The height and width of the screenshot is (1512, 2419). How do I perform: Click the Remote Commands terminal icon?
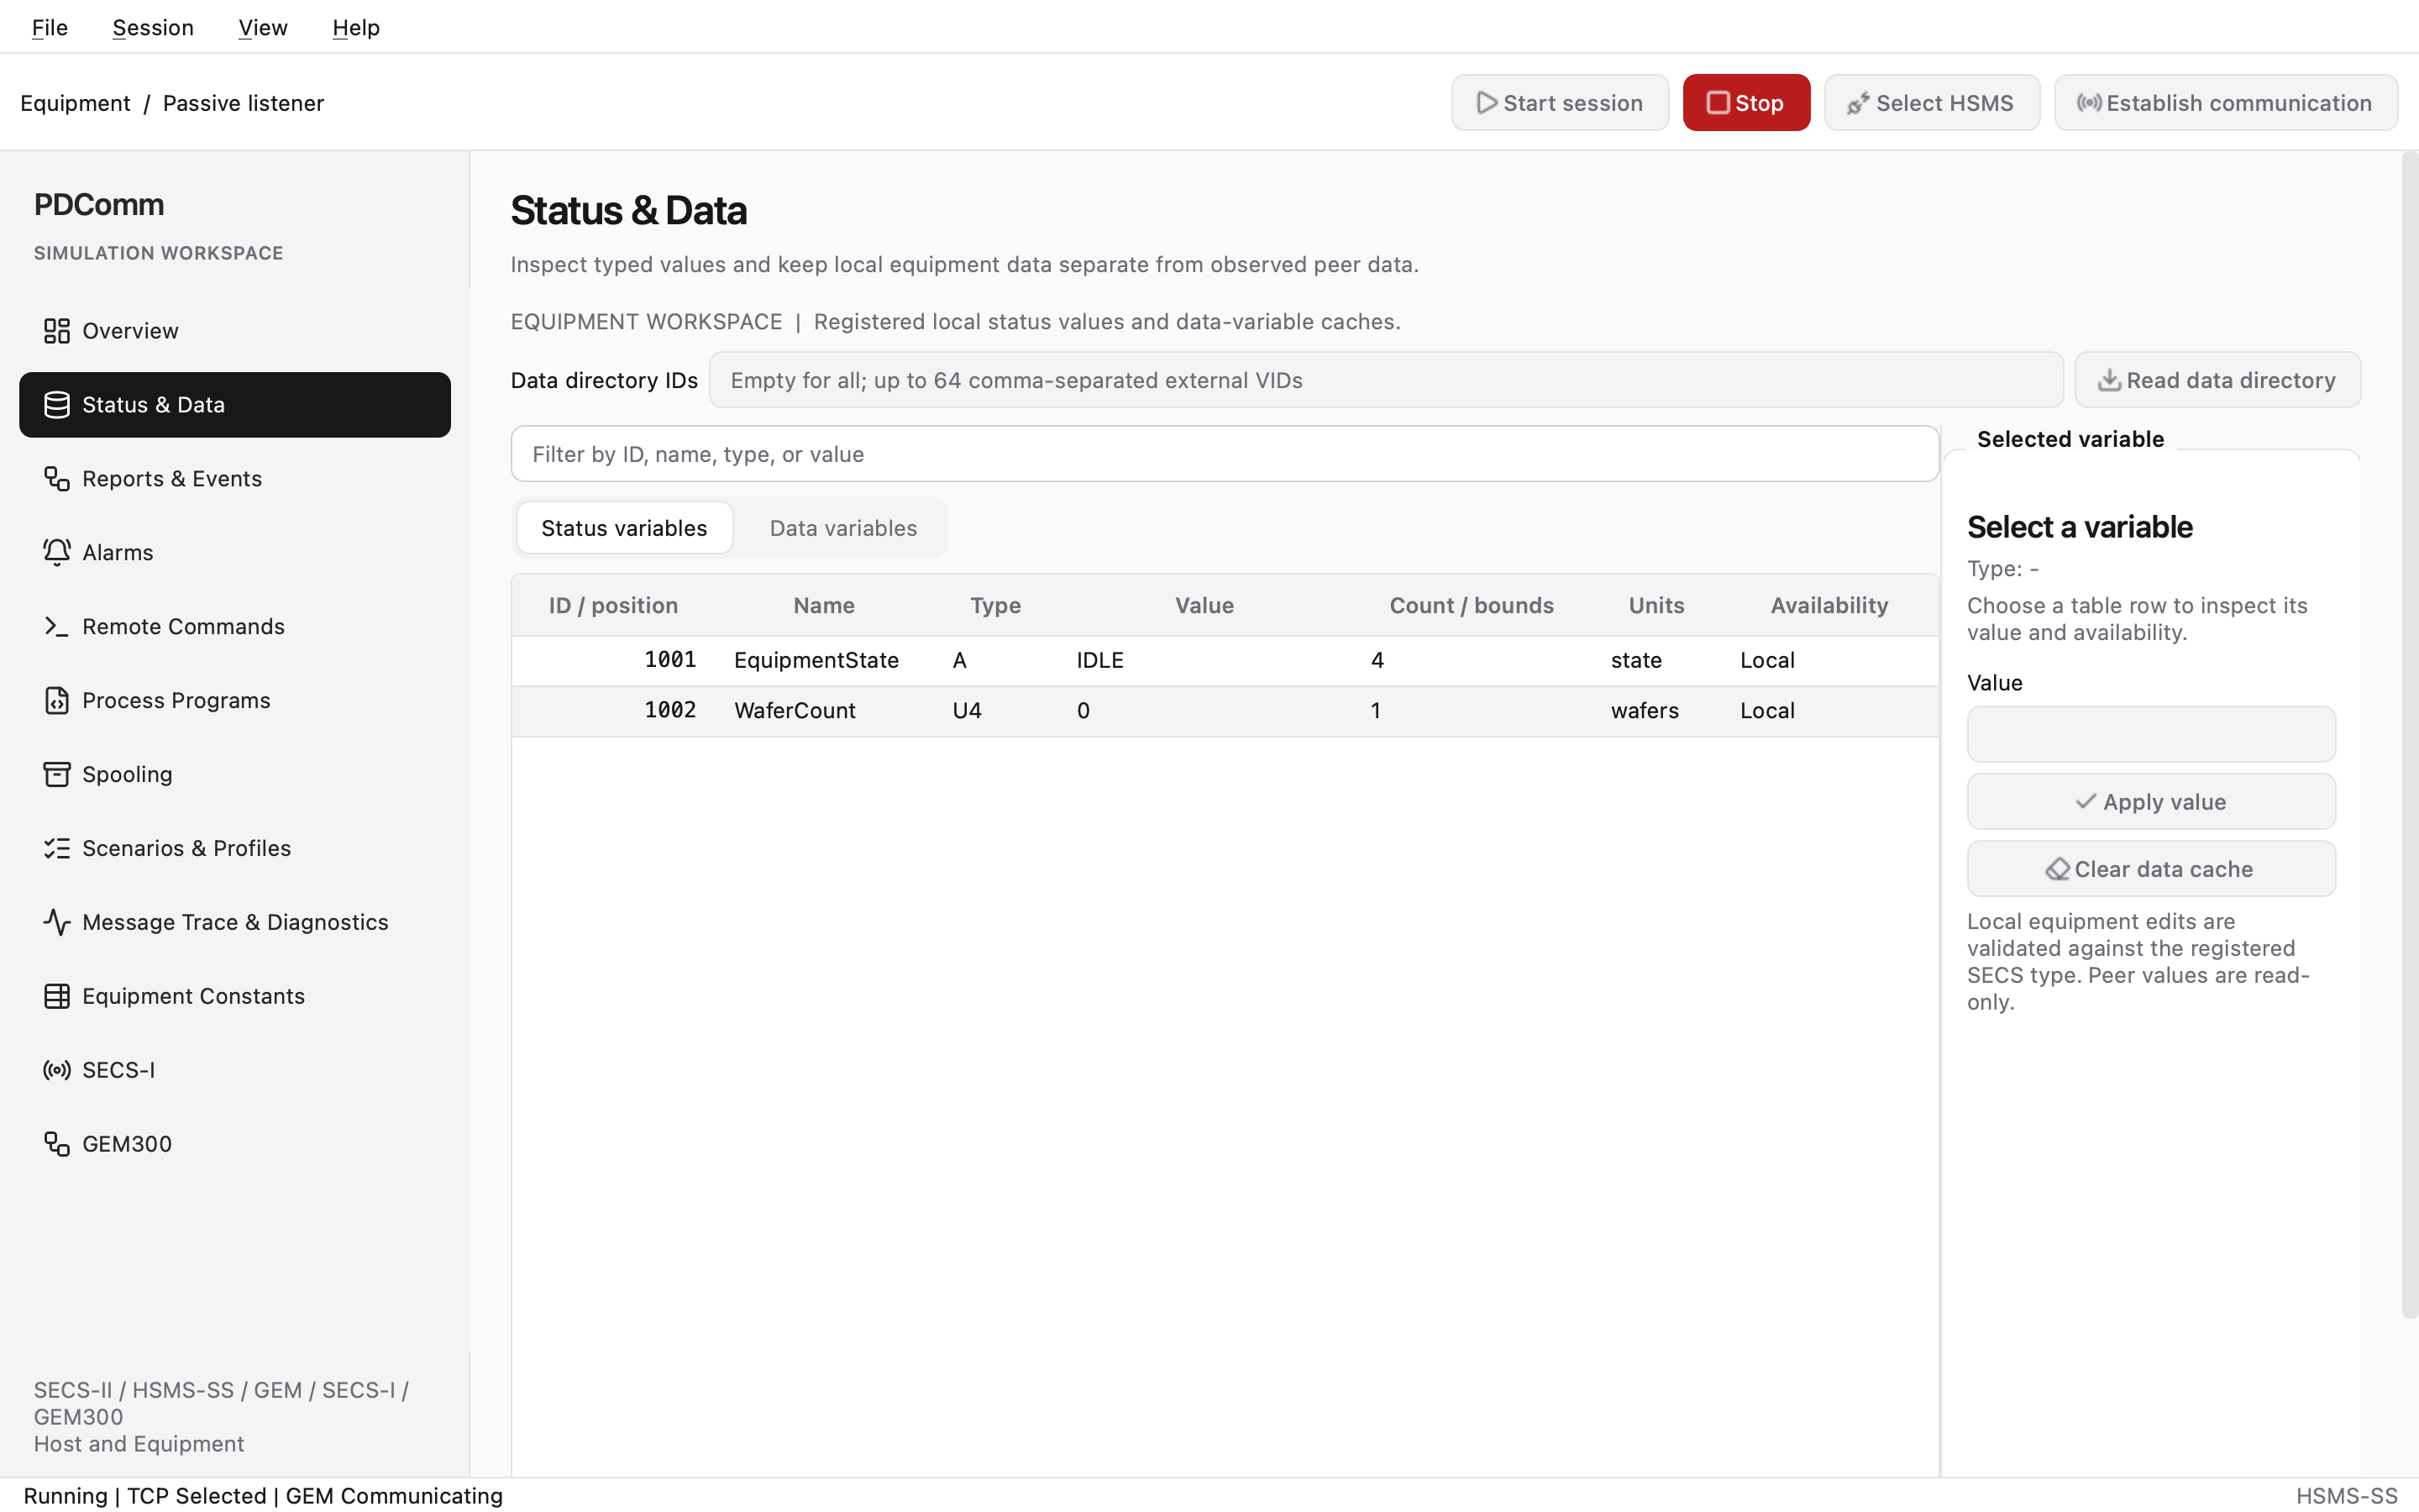[56, 627]
